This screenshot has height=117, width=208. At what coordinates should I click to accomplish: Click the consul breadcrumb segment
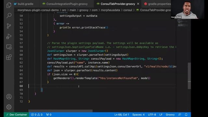tap(128, 10)
